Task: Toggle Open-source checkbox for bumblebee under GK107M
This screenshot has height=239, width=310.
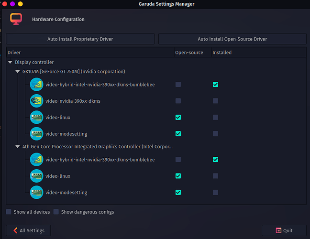Action: (178, 85)
